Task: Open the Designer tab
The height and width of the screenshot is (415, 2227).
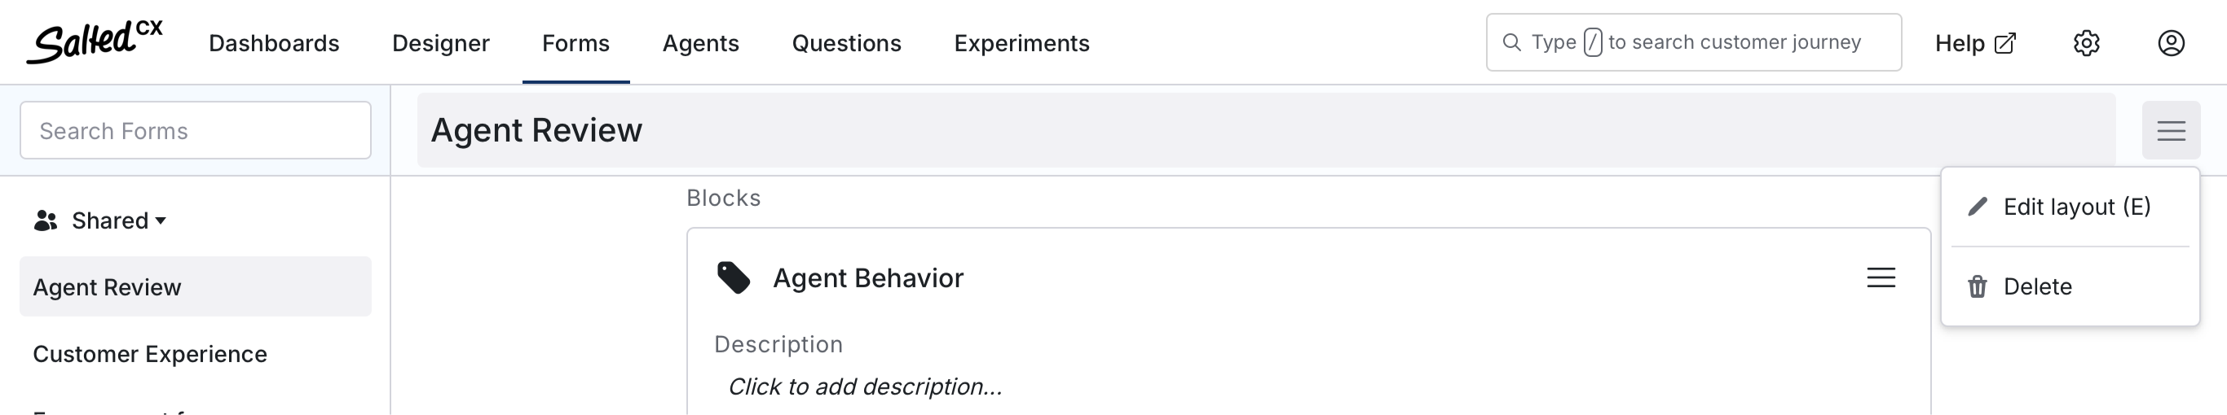Action: pos(441,43)
